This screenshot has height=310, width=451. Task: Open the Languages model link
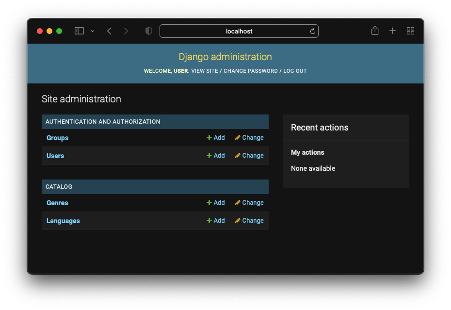[x=63, y=221]
